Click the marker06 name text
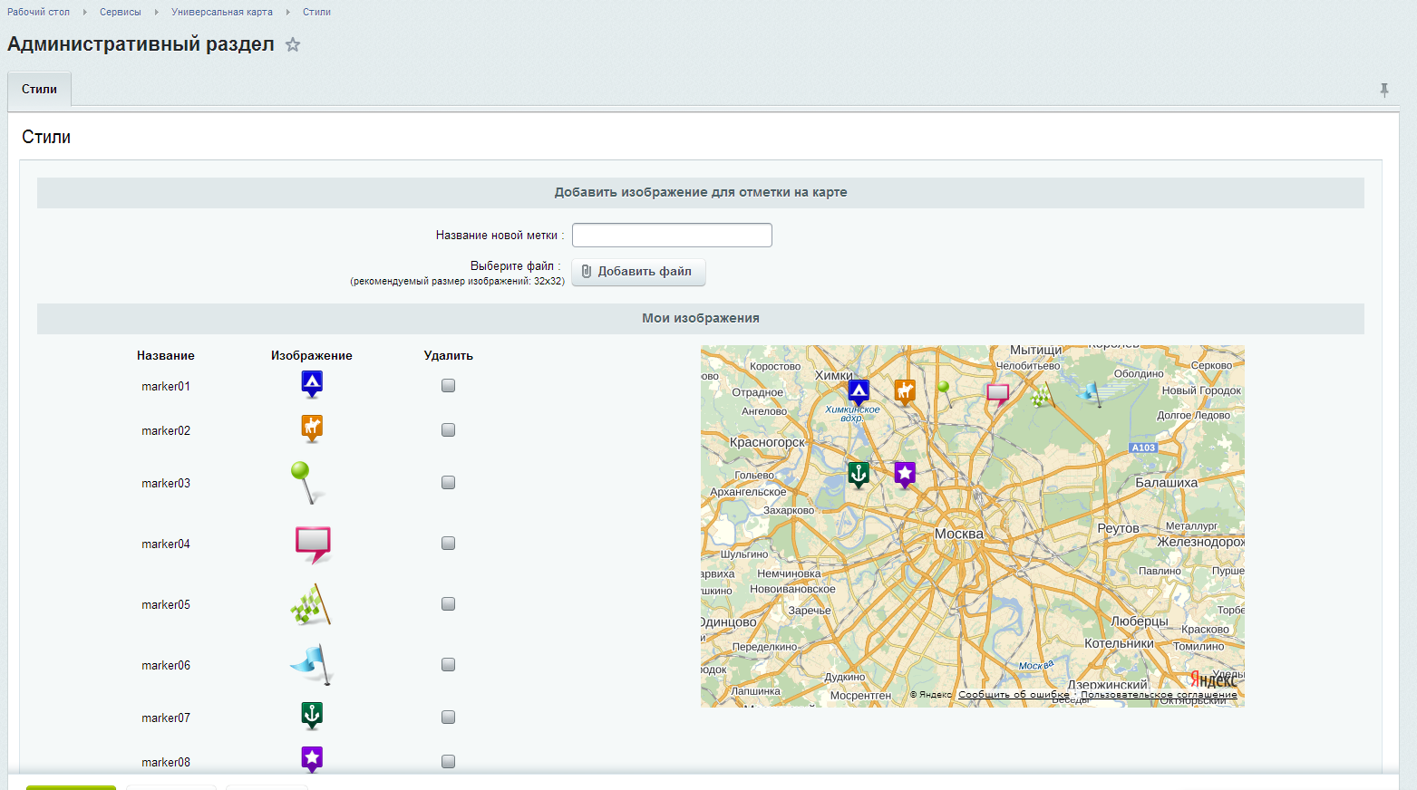Image resolution: width=1417 pixels, height=790 pixels. click(x=166, y=665)
